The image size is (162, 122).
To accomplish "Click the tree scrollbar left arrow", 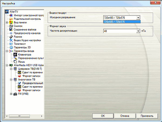I will coord(7,116).
